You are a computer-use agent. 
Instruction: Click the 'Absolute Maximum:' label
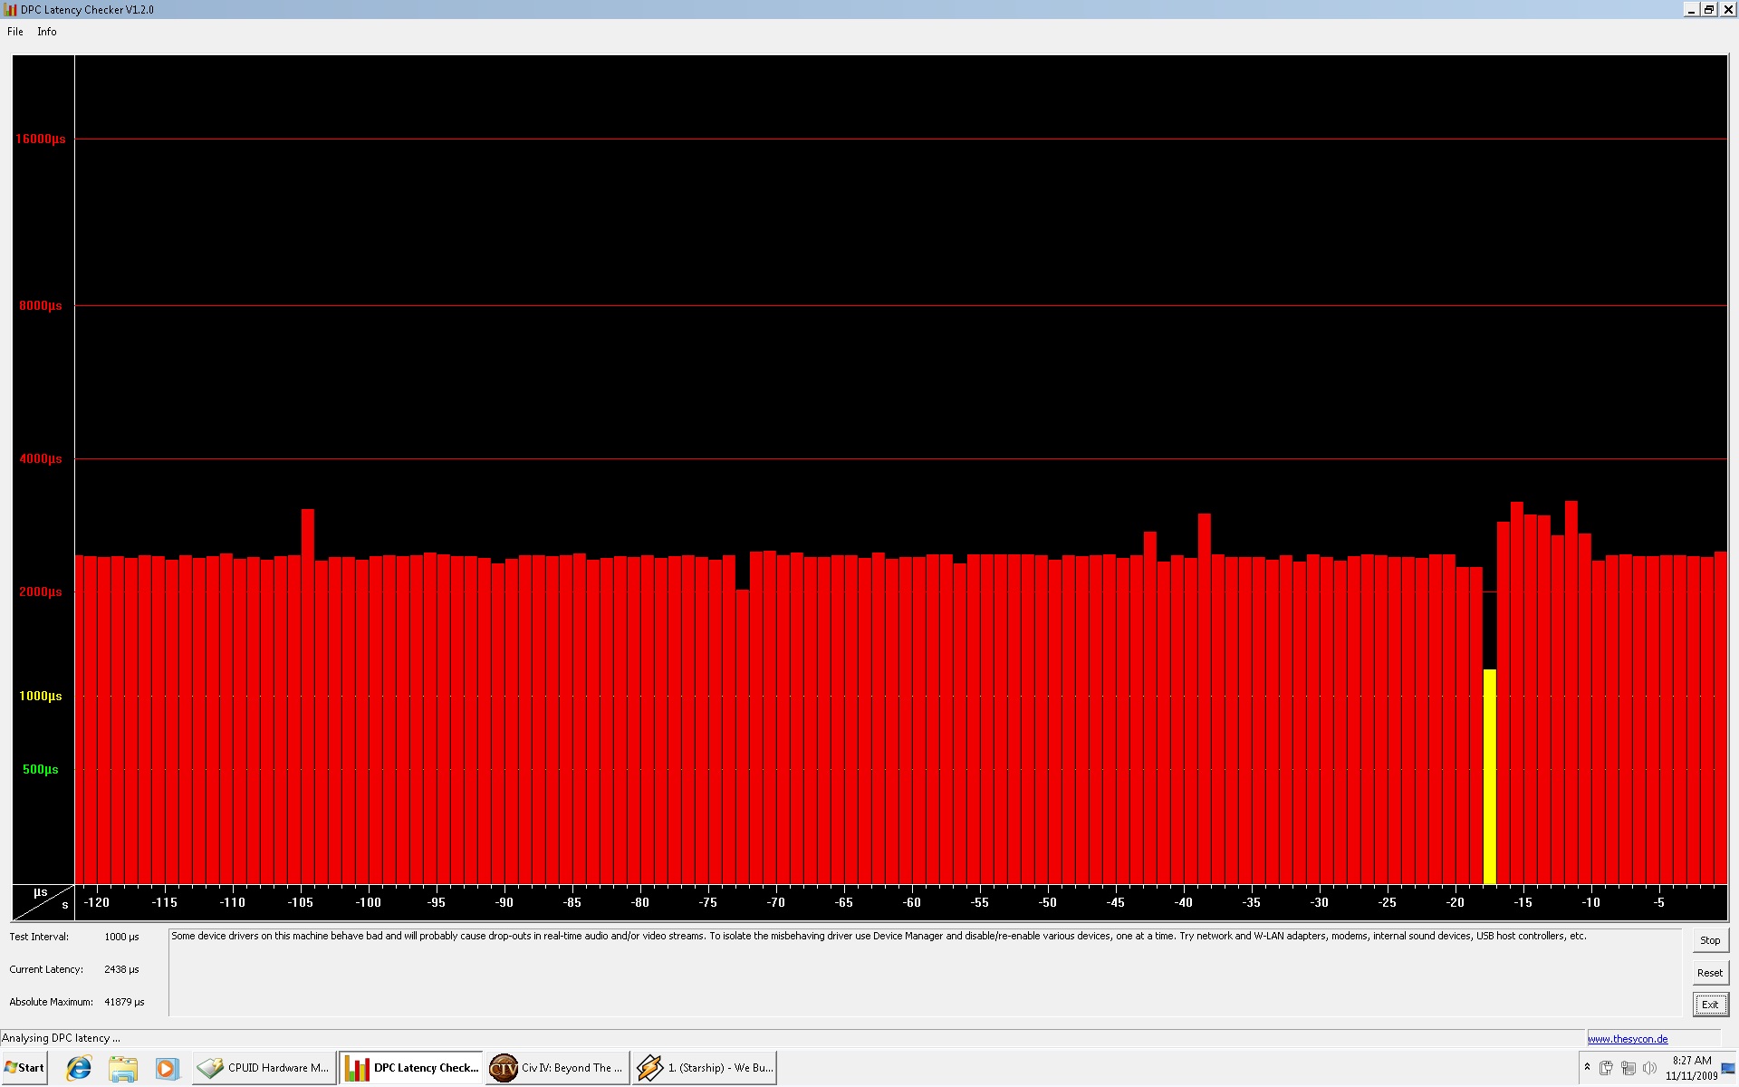pos(52,1002)
